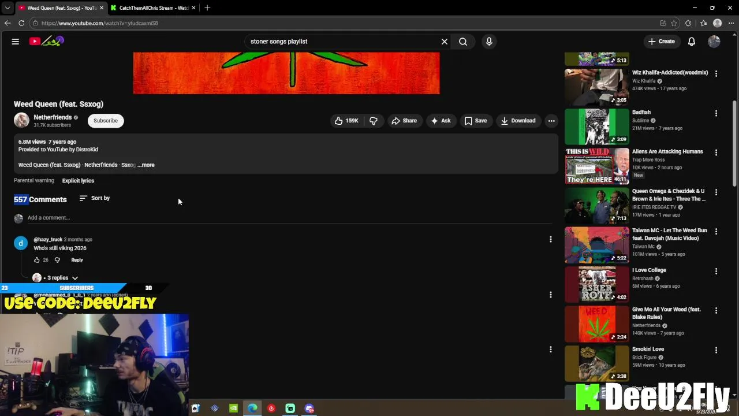Open the notifications bell
Image resolution: width=739 pixels, height=416 pixels.
coord(692,42)
